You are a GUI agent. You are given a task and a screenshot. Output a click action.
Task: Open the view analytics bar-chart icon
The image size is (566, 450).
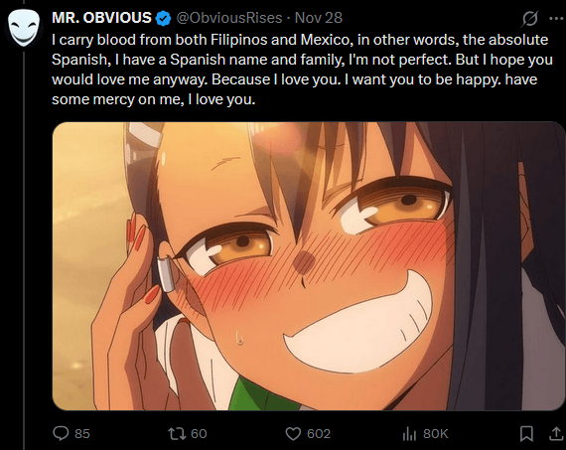(409, 434)
